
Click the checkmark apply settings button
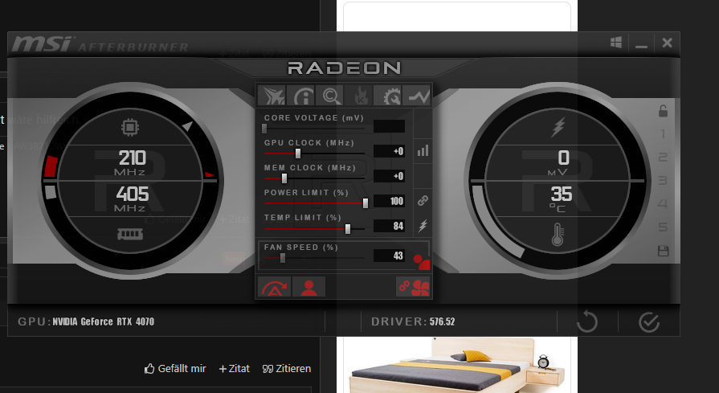(x=649, y=322)
